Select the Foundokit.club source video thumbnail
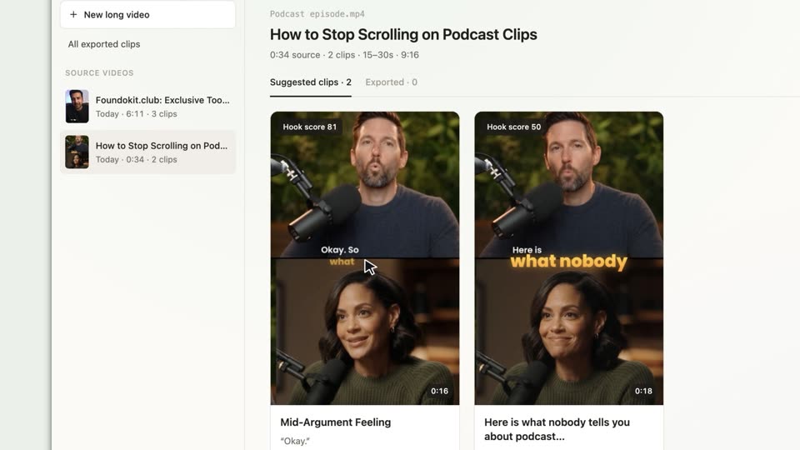Viewport: 800px width, 450px height. [77, 107]
